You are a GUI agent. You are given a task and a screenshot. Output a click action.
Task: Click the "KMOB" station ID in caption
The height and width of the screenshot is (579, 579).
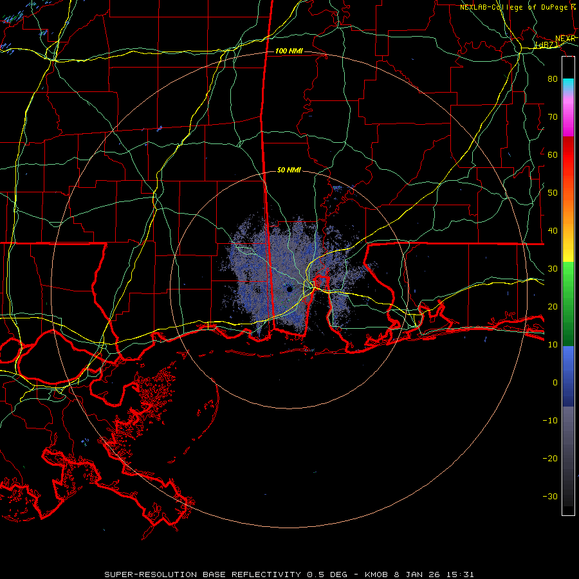(x=376, y=574)
